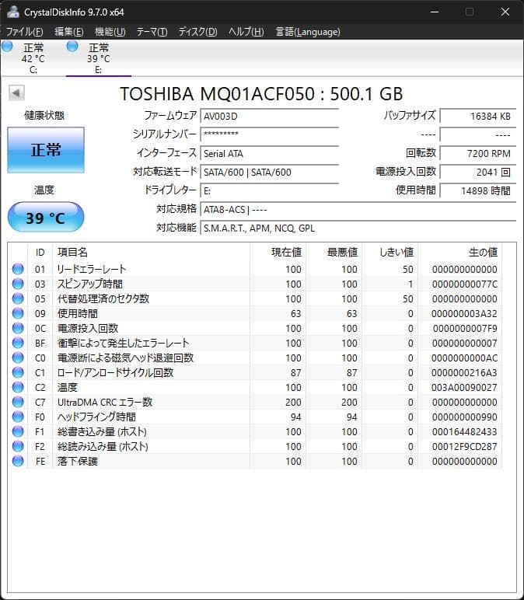Click status orb for ID 01 リードエラーレート

(18, 269)
